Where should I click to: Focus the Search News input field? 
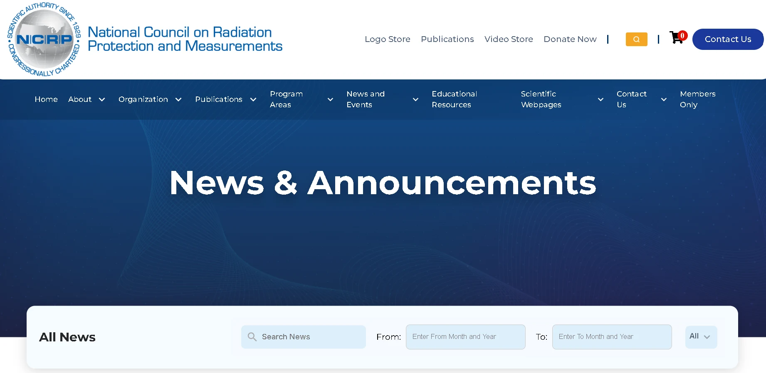tap(304, 337)
